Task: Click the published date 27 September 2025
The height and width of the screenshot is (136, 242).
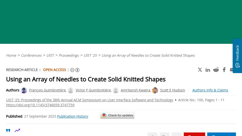Action: coord(40,116)
